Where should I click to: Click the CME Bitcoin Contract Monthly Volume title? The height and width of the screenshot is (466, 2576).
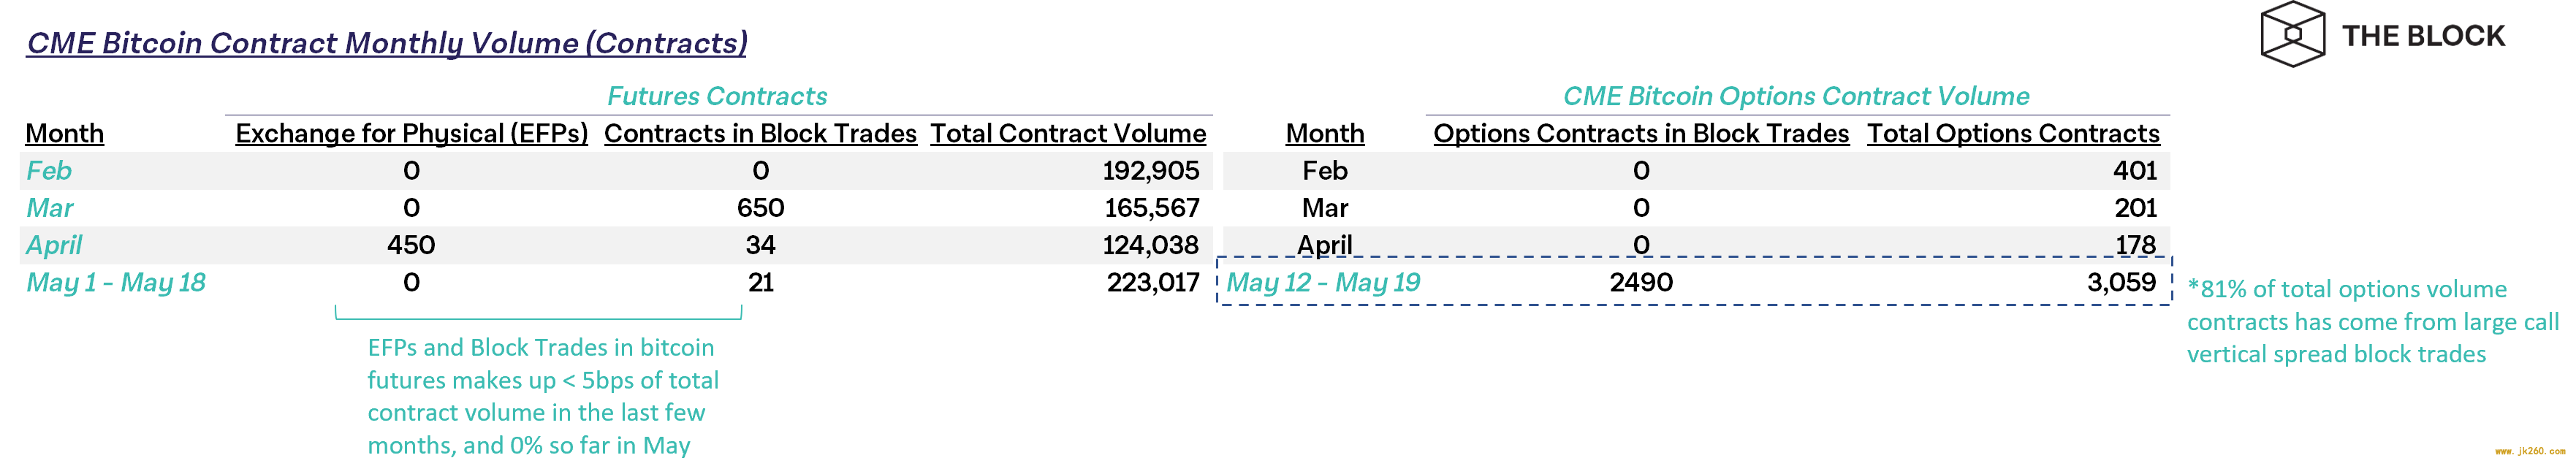387,43
